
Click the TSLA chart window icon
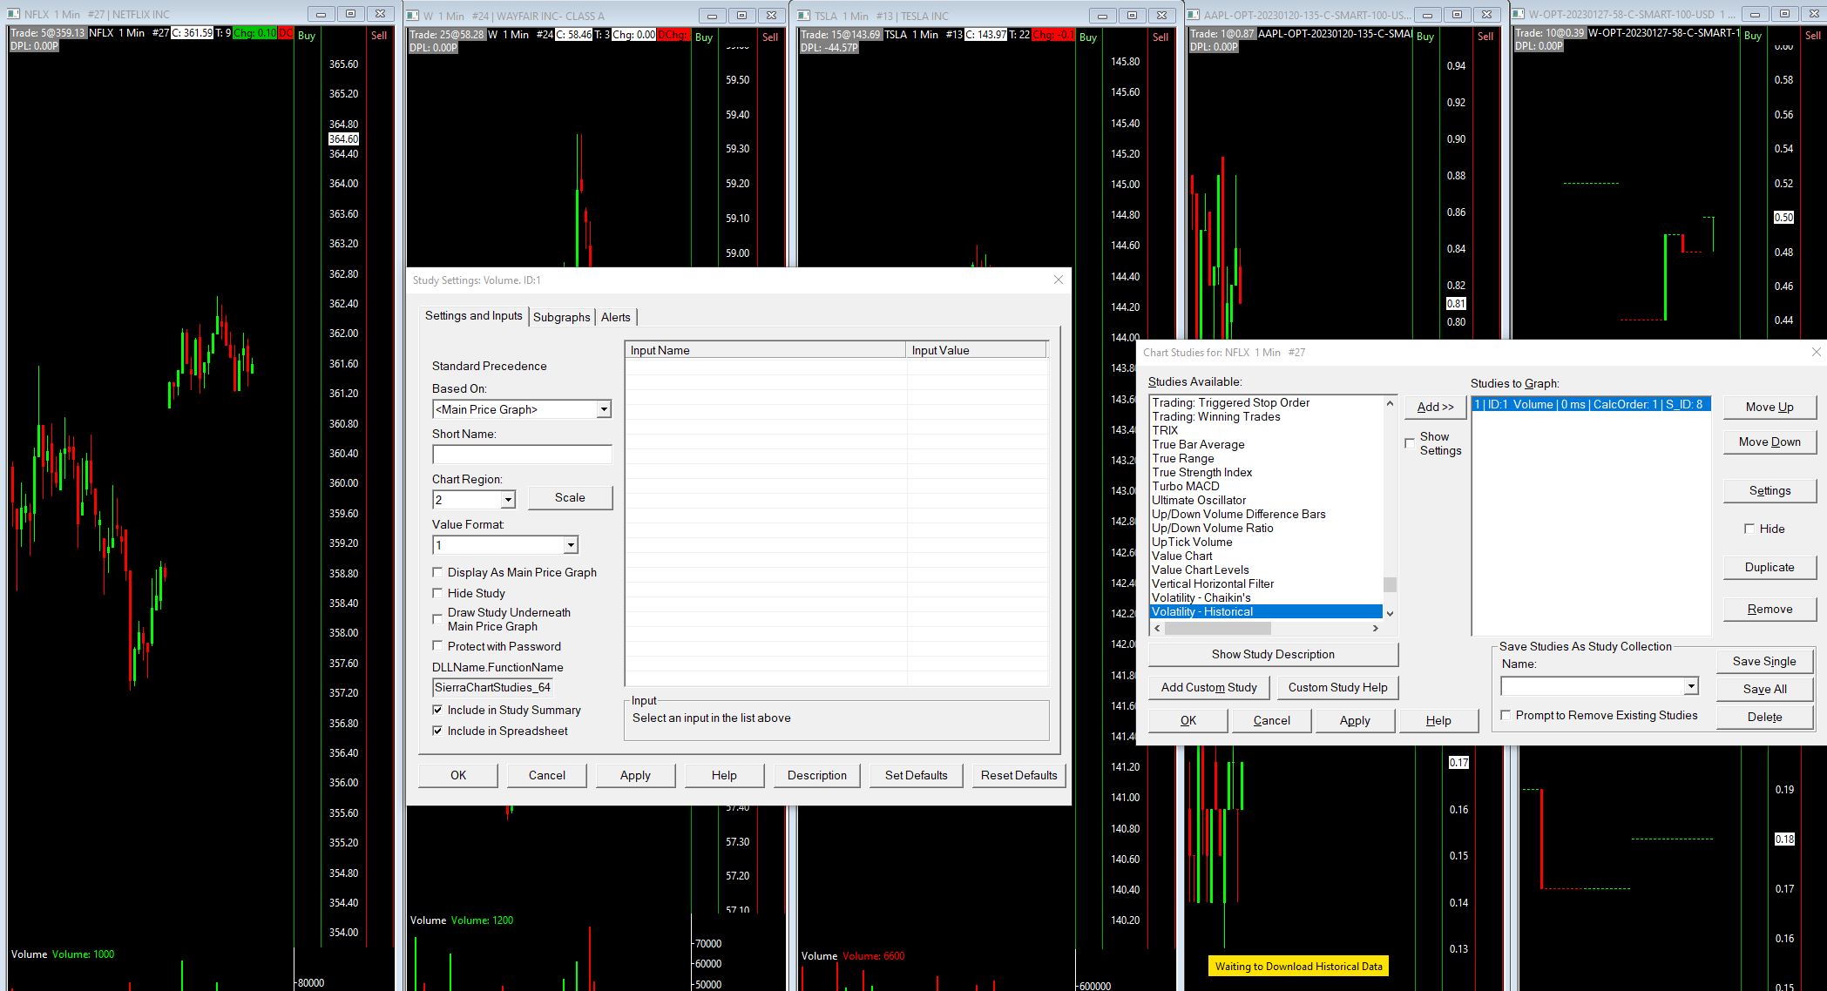pos(804,15)
